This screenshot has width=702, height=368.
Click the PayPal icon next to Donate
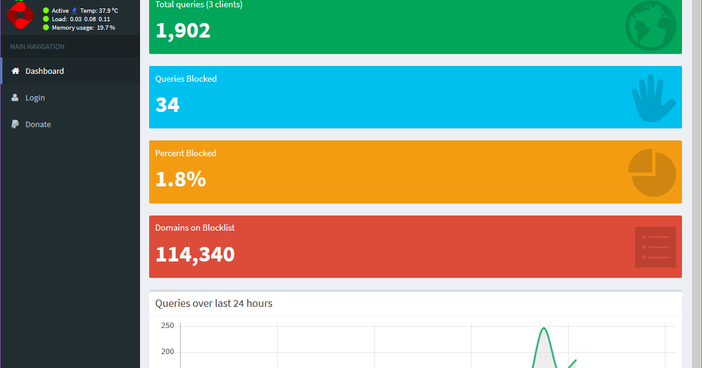15,124
